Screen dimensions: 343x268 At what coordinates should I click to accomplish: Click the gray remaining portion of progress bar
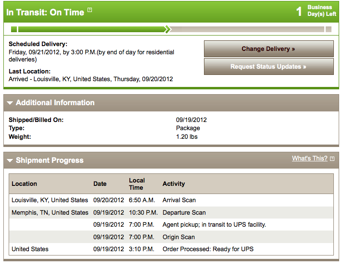247,29
